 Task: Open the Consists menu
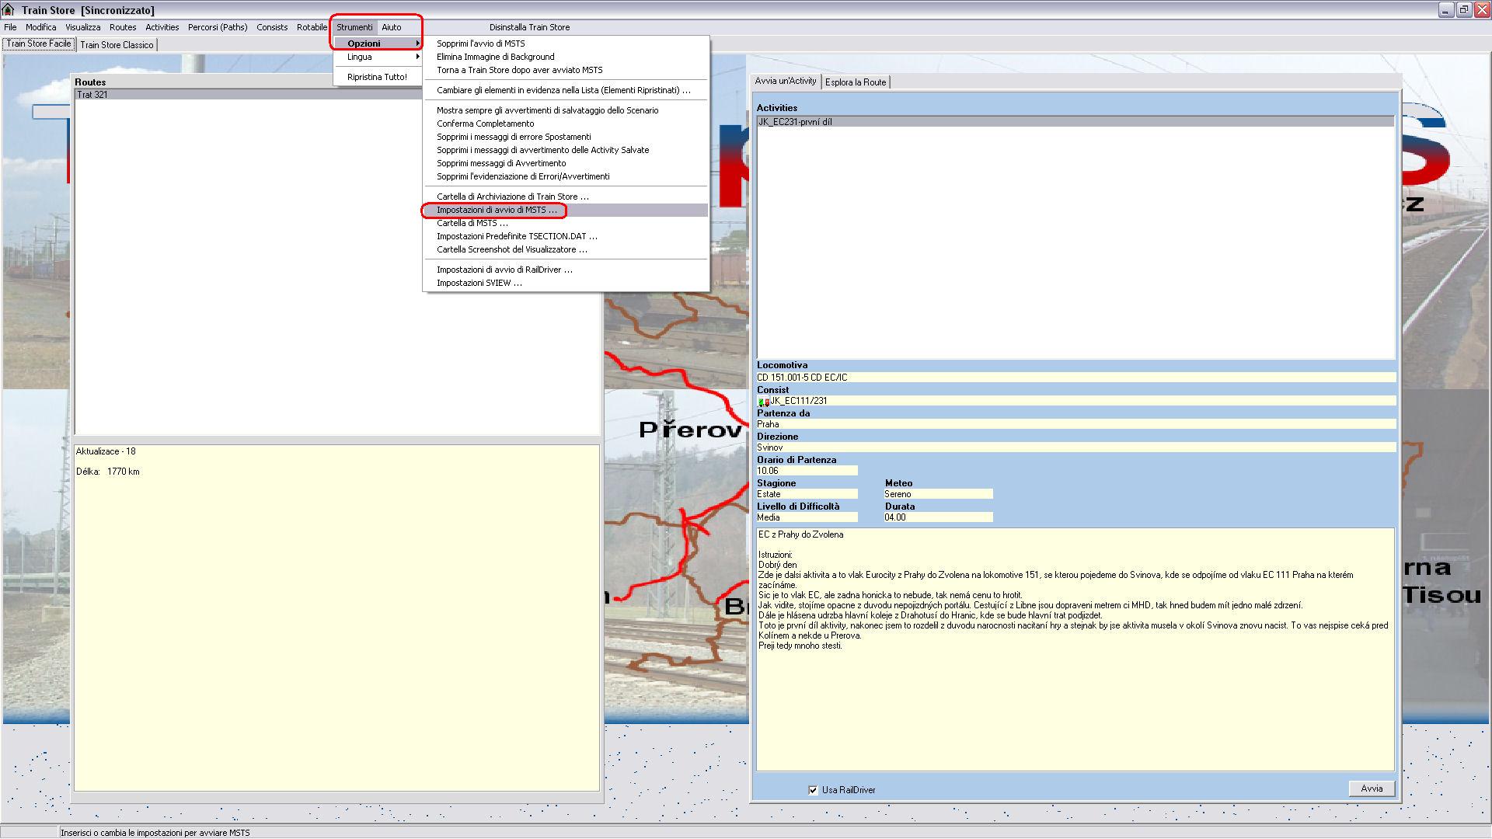point(272,27)
